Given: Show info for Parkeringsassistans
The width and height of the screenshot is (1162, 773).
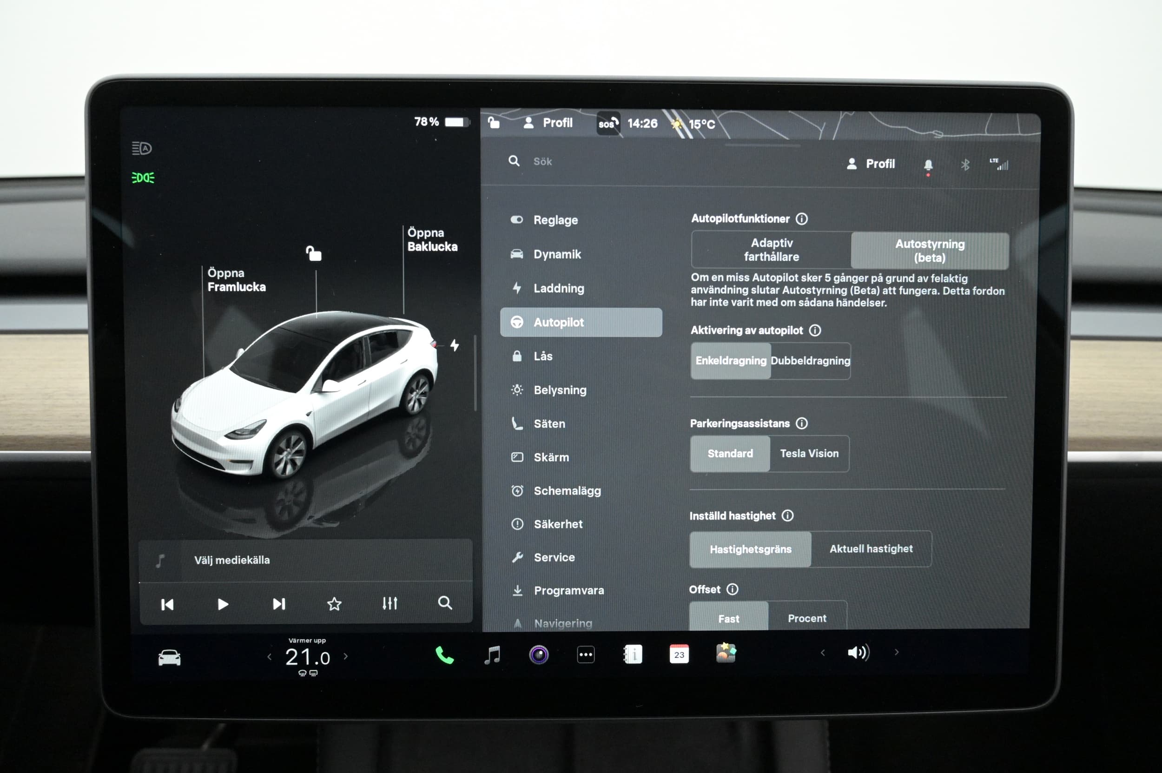Looking at the screenshot, I should pyautogui.click(x=802, y=423).
